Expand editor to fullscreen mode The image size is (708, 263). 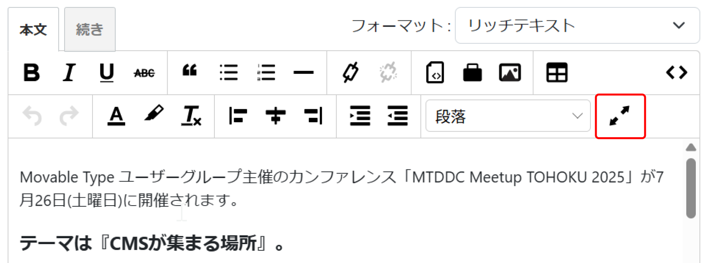[x=620, y=116]
